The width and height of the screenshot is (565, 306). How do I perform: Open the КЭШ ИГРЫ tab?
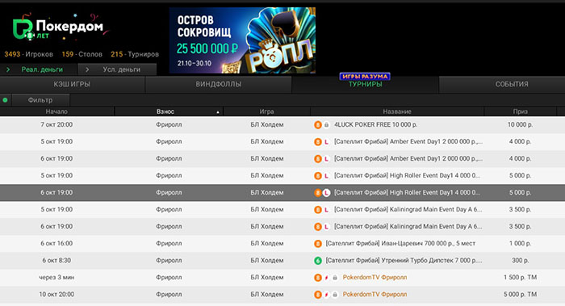[72, 84]
